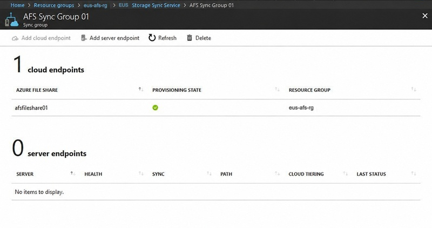This screenshot has width=432, height=228.
Task: Sort by Last Status column arrows
Action: [414, 173]
